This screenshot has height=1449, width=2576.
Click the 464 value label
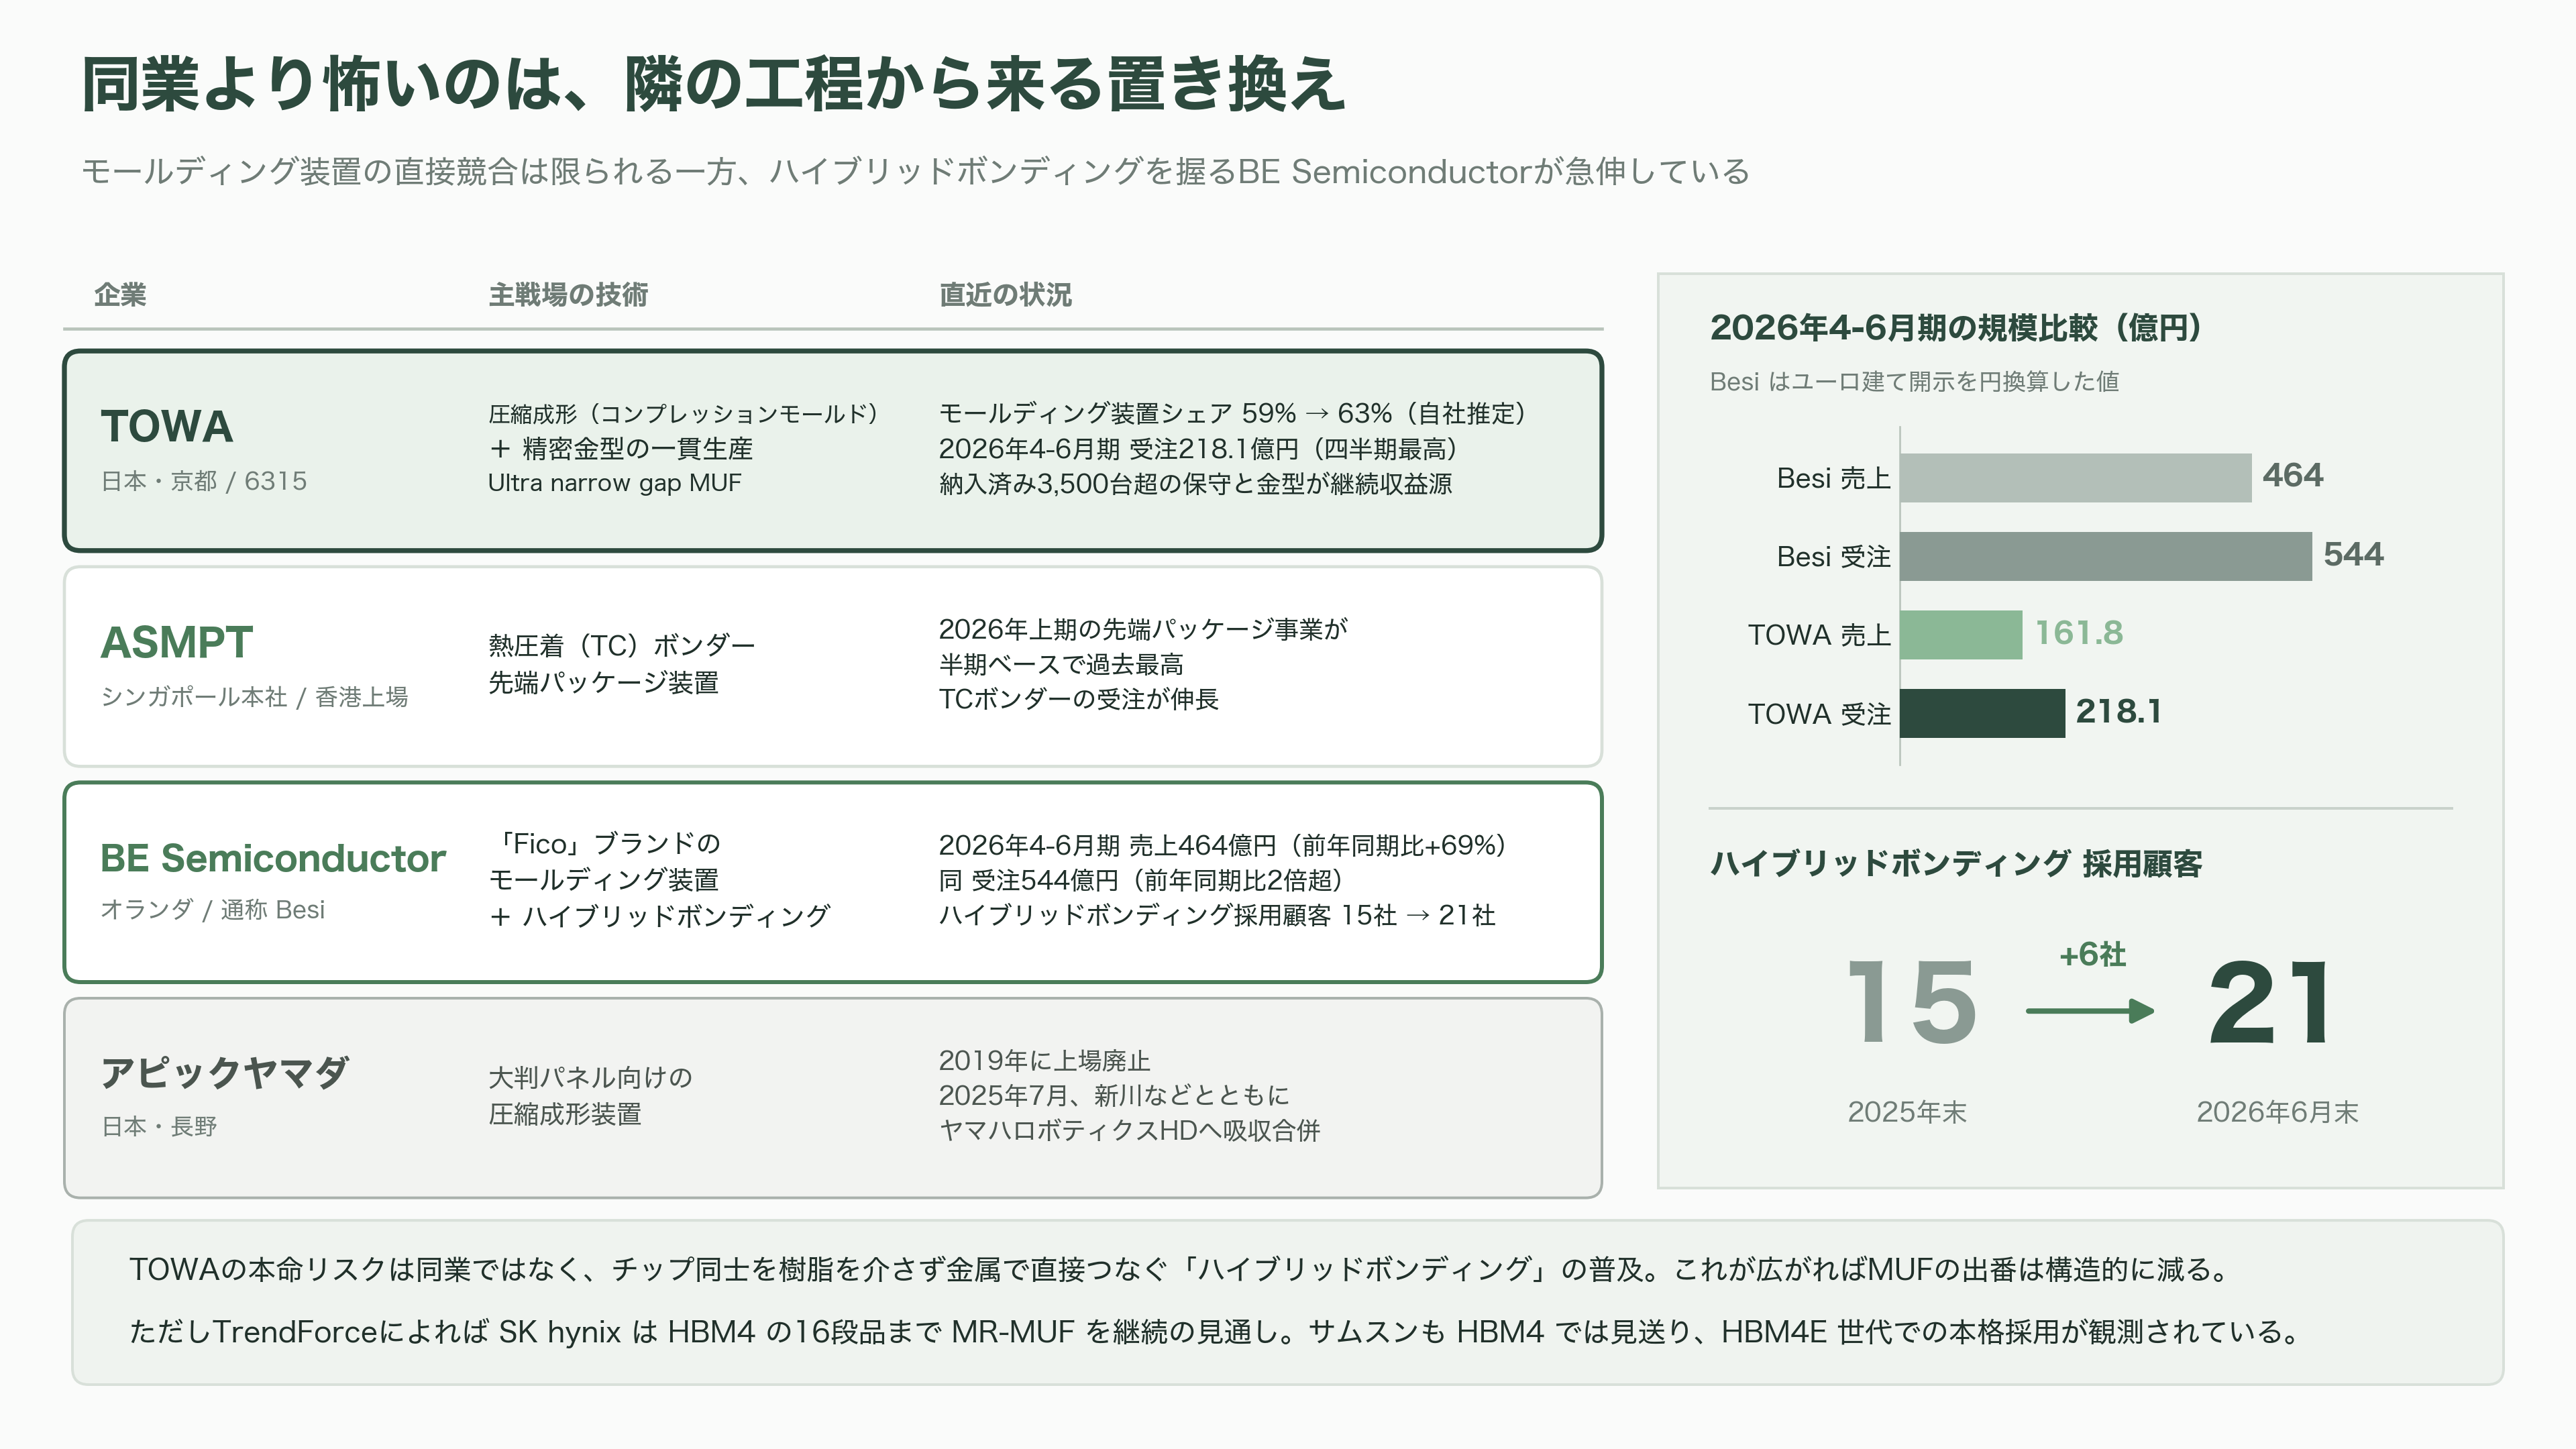pos(2293,475)
